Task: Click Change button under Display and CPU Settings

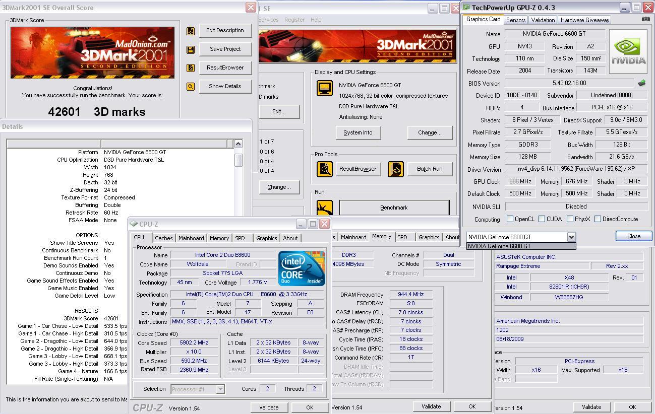Action: tap(430, 132)
